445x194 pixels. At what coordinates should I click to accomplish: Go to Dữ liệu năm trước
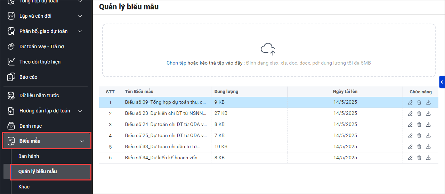click(39, 95)
